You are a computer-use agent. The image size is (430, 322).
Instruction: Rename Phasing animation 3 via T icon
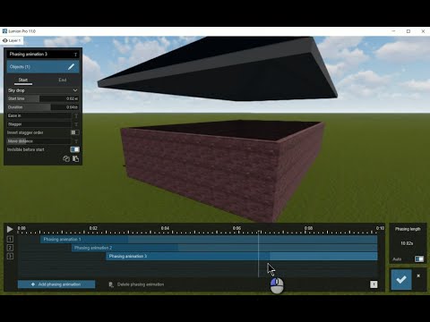tap(75, 55)
